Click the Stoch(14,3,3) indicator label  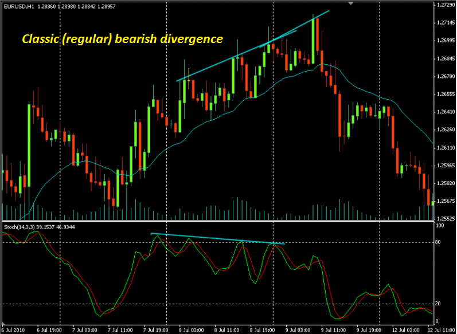point(19,227)
